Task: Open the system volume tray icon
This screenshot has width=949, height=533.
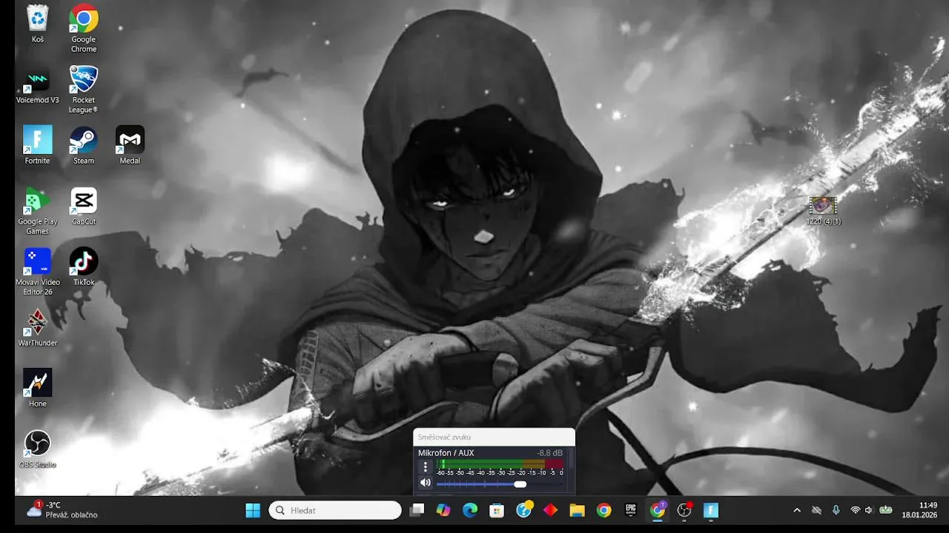Action: (x=869, y=510)
